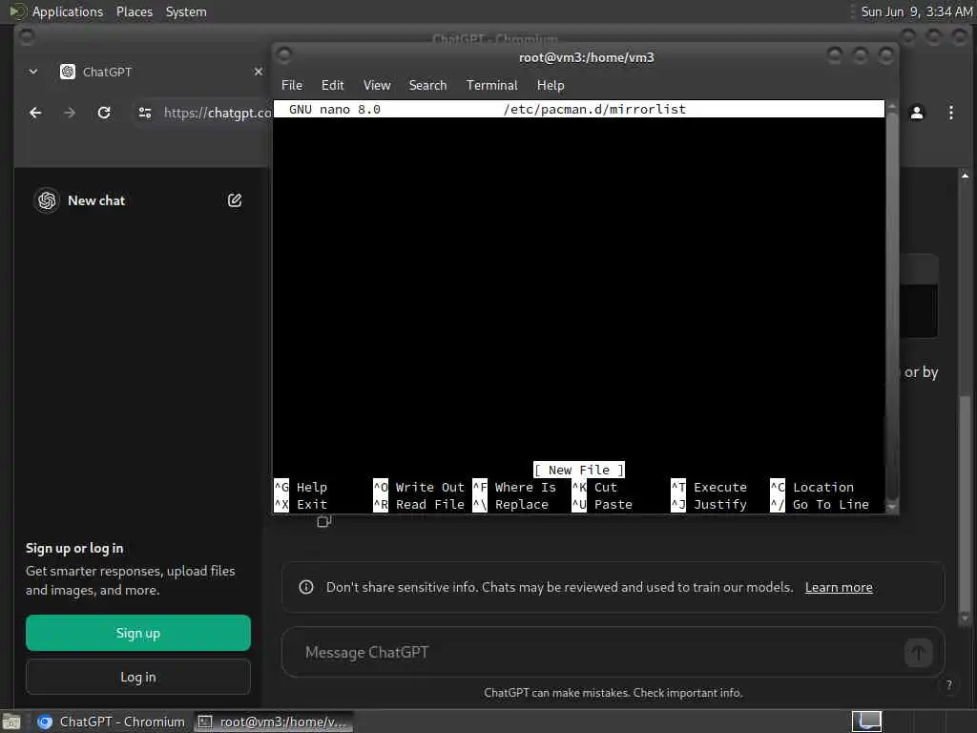
Task: Switch to ChatGPT - Chromium taskbar item
Action: click(x=111, y=722)
